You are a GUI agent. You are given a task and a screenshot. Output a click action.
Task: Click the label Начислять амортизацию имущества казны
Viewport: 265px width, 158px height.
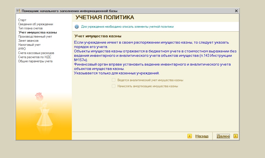tap(148, 86)
